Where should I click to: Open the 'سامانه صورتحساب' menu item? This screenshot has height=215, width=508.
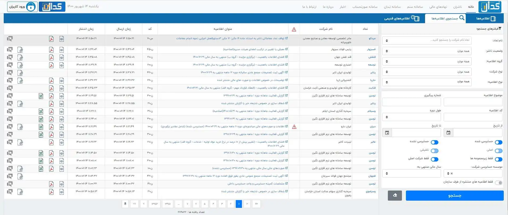[365, 7]
